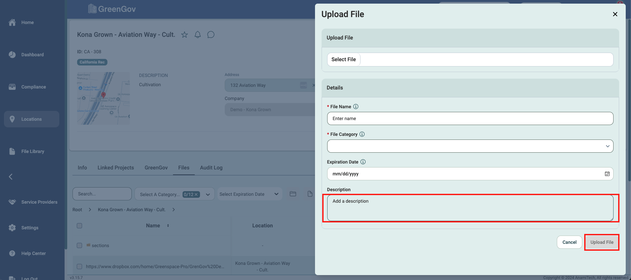Click the notification bell icon

pyautogui.click(x=198, y=35)
